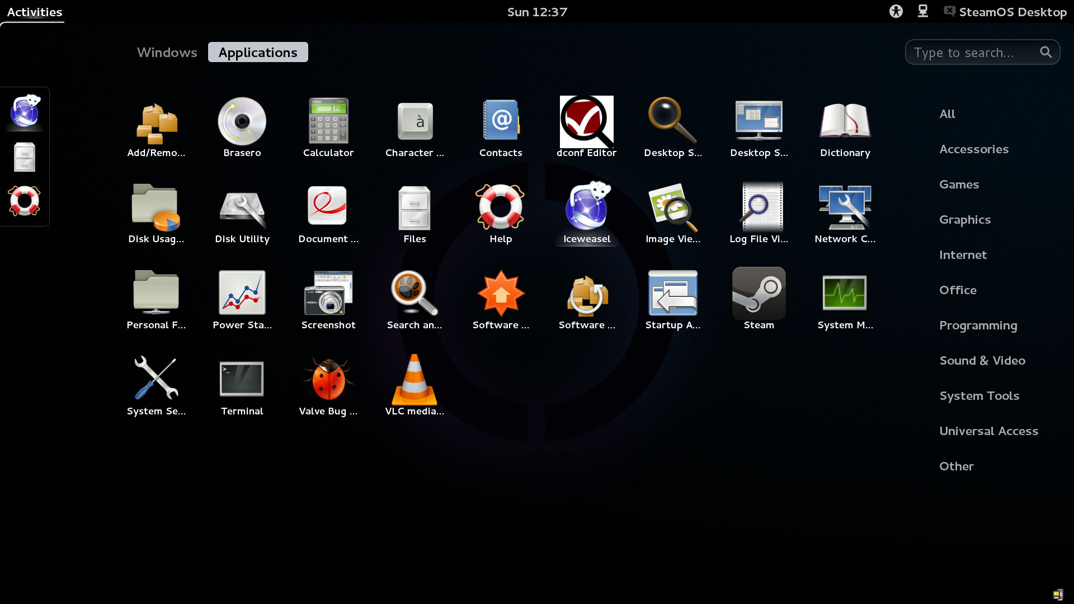The image size is (1074, 604).
Task: Open the Universal Access accessibility menu icon
Action: [x=896, y=12]
